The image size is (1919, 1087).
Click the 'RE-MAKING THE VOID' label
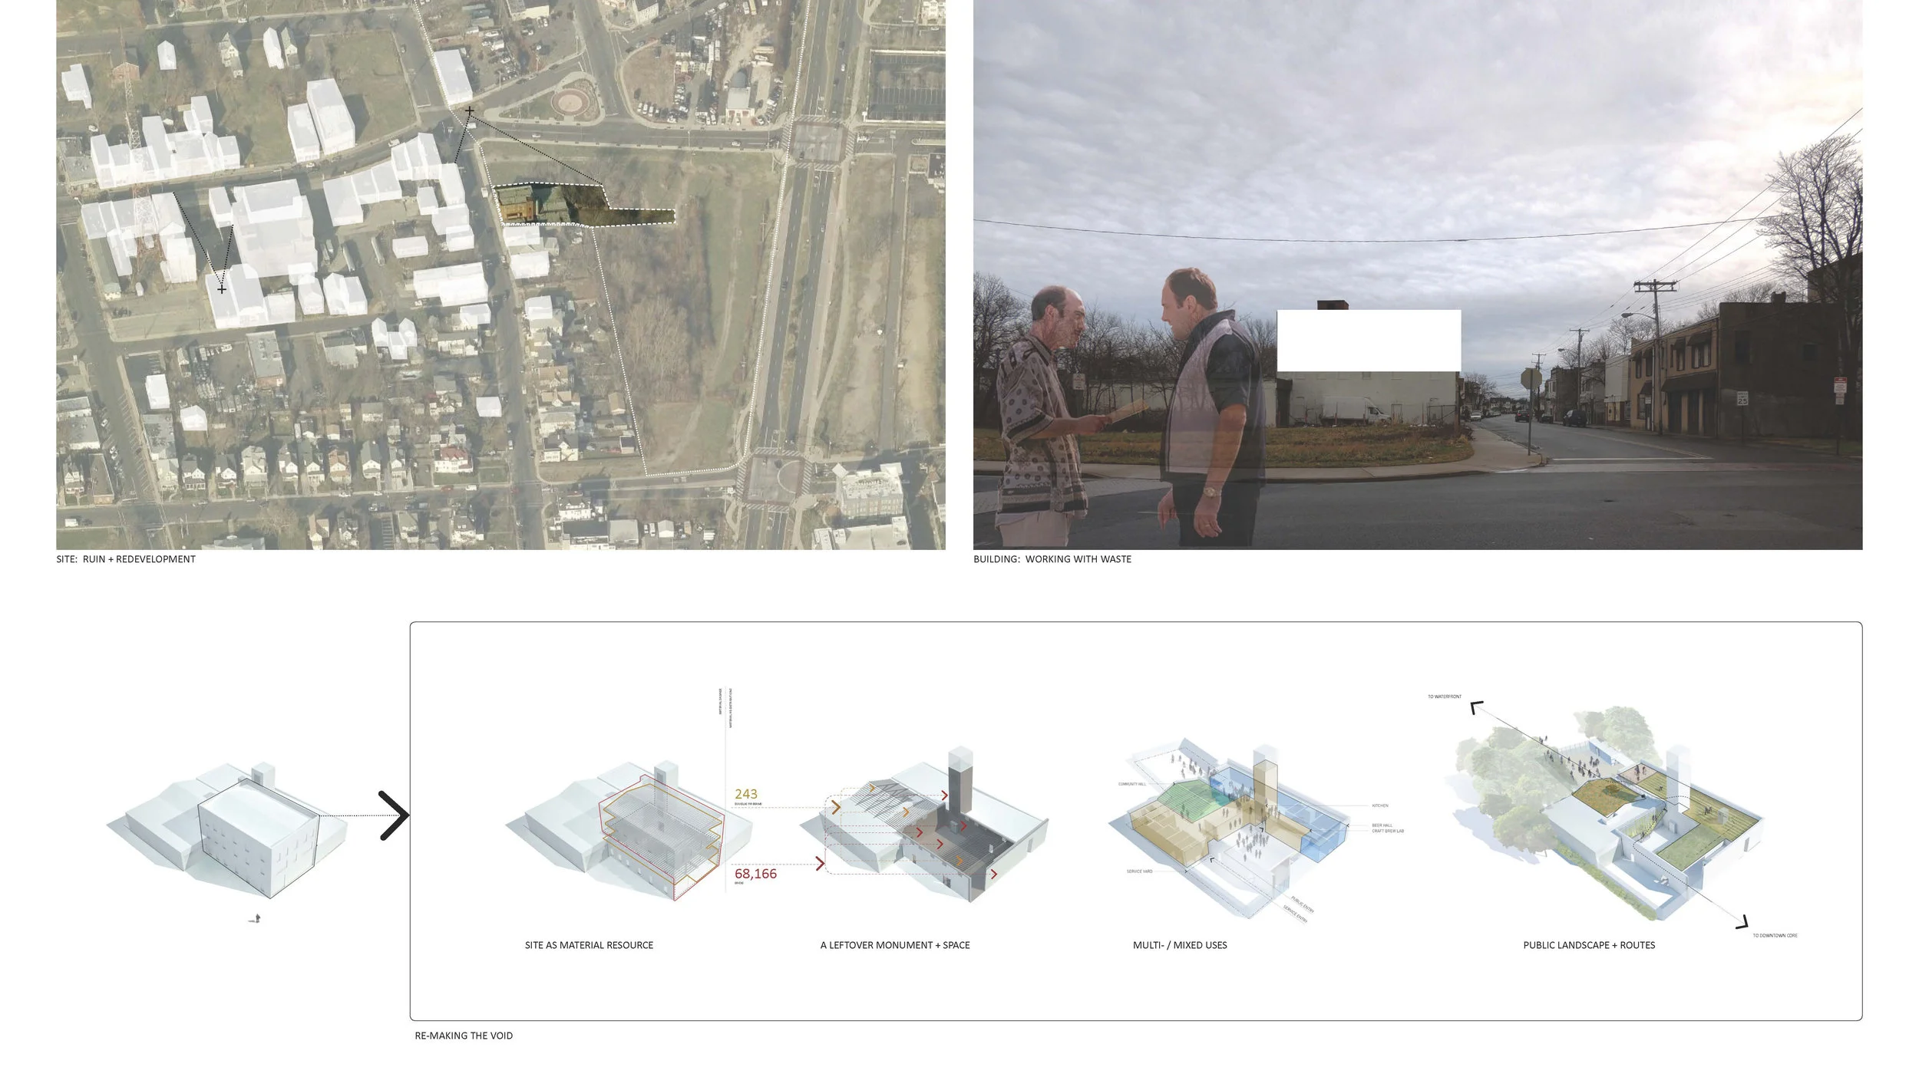coord(464,1036)
